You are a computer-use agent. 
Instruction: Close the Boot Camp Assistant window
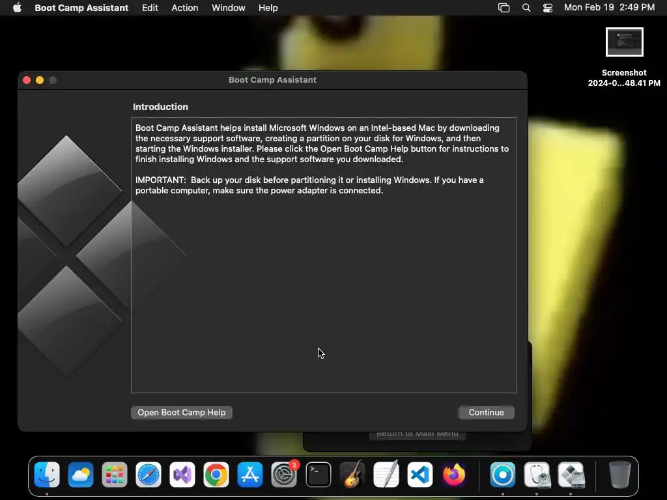(27, 80)
